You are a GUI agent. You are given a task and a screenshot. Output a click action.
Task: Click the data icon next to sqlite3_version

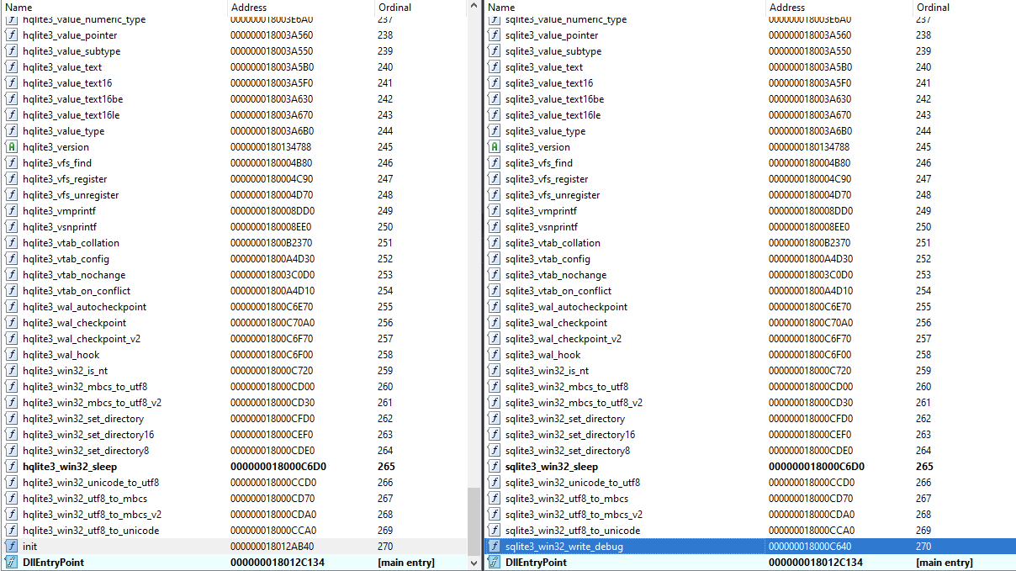(495, 147)
